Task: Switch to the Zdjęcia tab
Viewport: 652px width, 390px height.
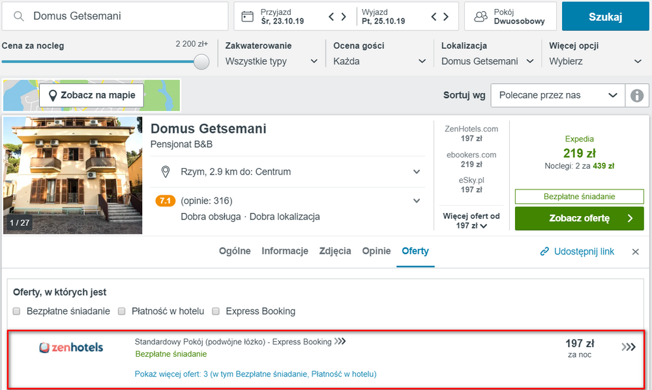Action: (335, 251)
